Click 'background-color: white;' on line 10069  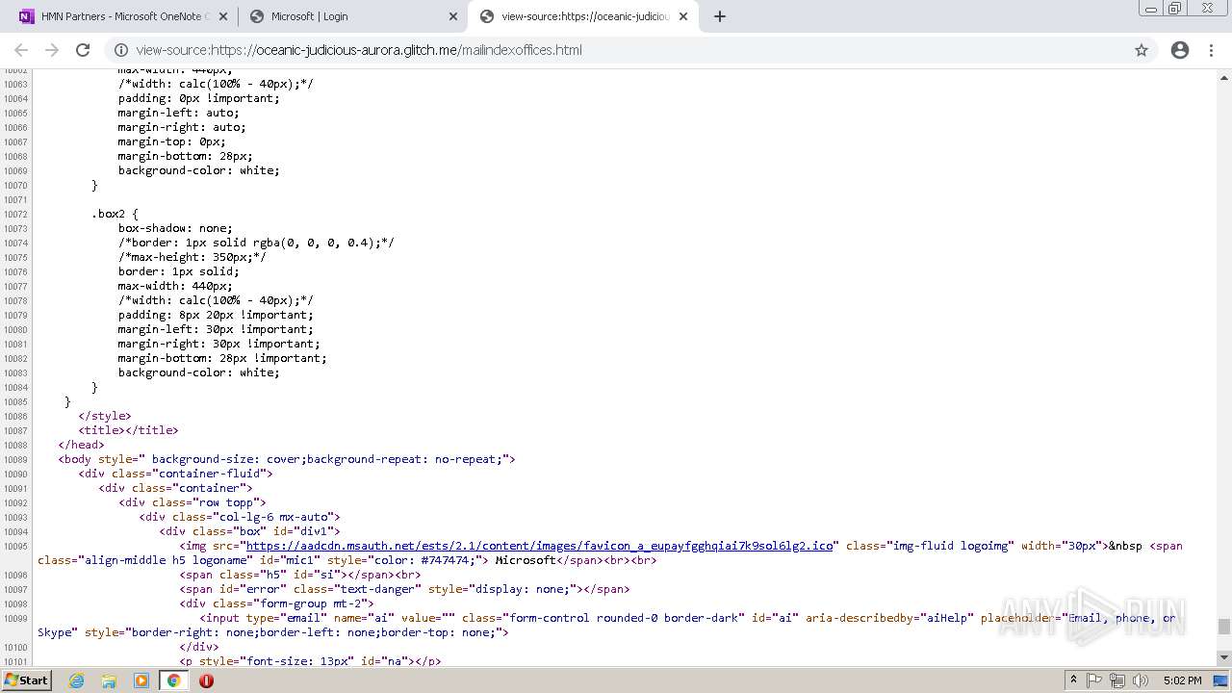[199, 170]
